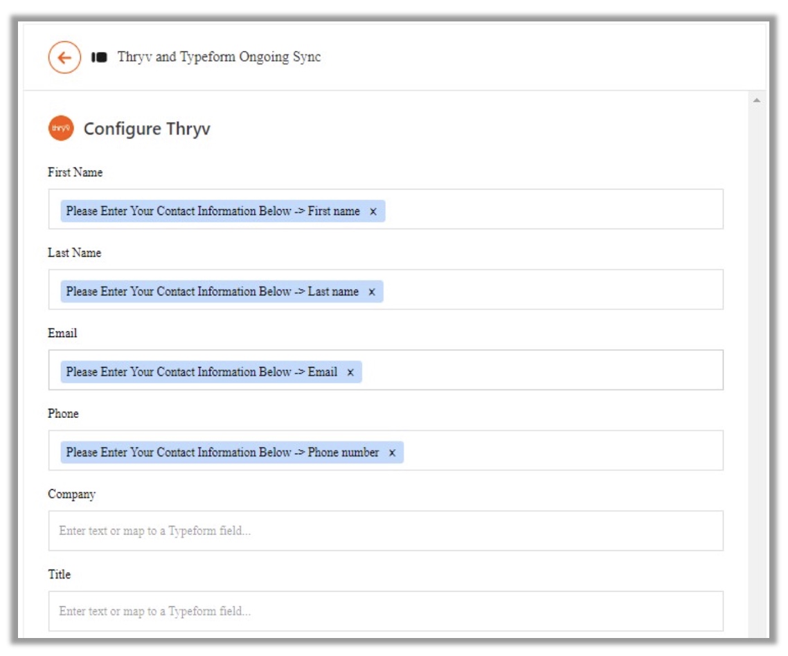The height and width of the screenshot is (656, 788).
Task: Remove the Email mapping tag
Action: 350,372
